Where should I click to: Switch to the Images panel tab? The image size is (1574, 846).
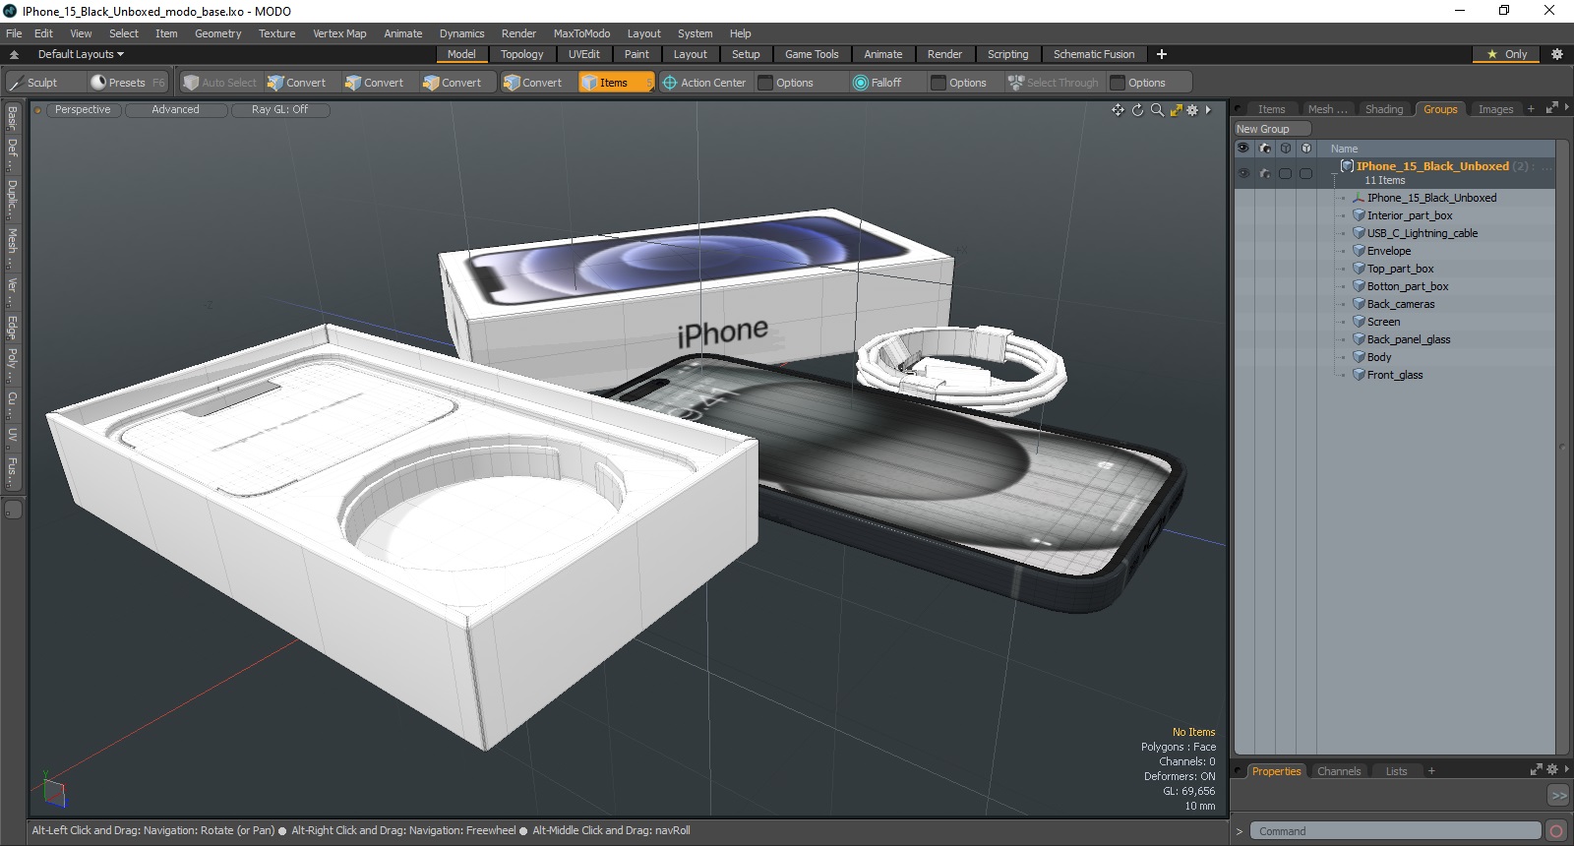pos(1495,109)
